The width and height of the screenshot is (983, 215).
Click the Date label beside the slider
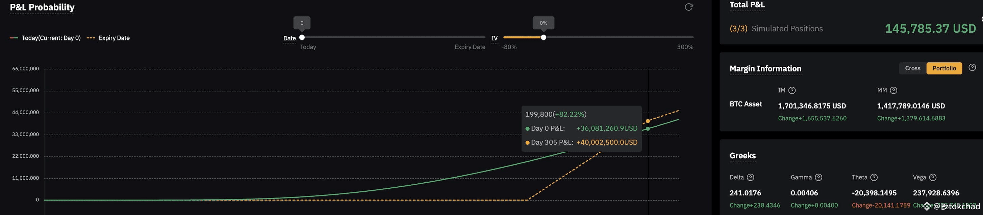pyautogui.click(x=289, y=38)
